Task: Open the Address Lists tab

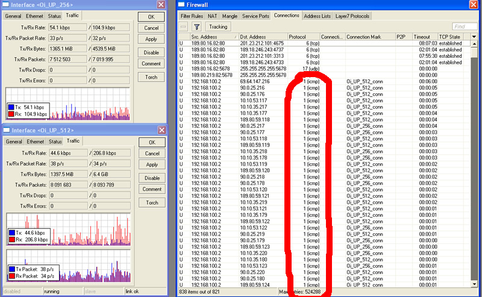Action: pos(318,16)
